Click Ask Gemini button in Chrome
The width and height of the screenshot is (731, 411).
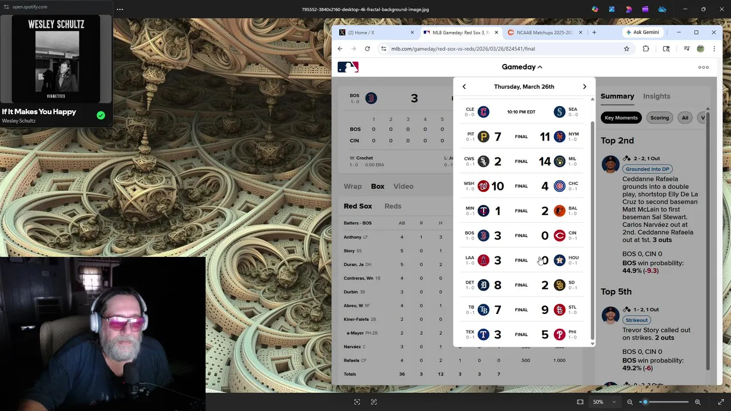point(642,33)
